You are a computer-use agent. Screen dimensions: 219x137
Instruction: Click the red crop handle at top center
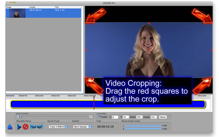click(x=149, y=23)
